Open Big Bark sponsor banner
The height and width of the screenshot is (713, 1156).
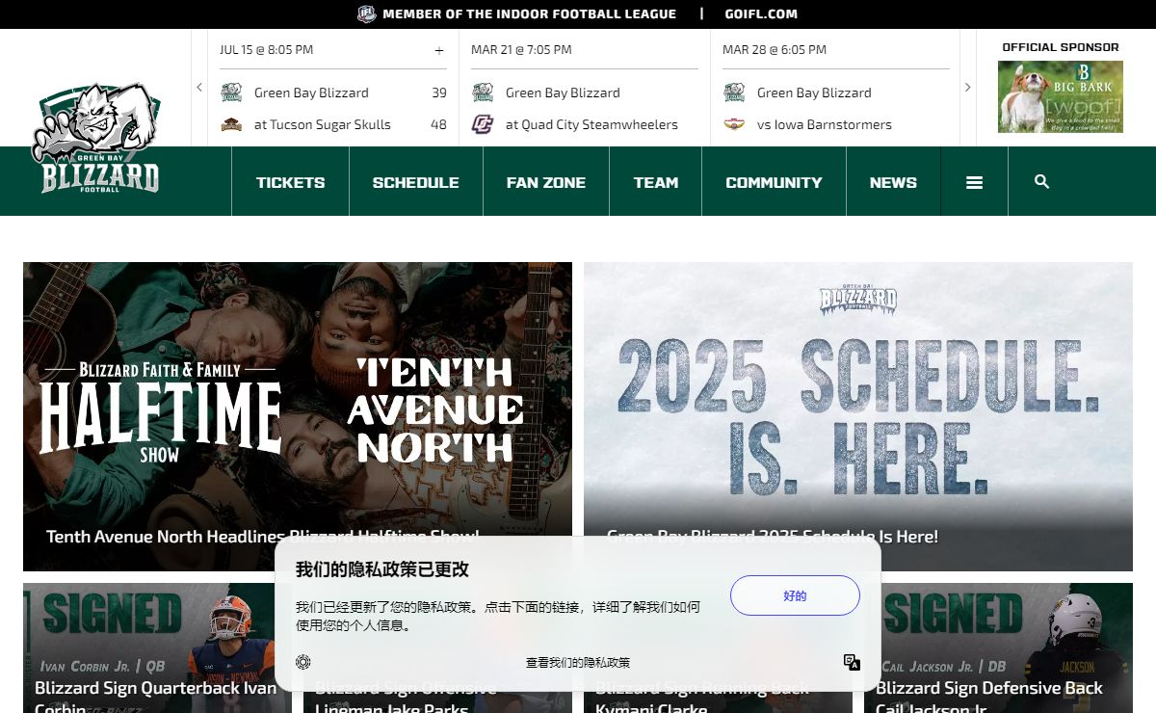click(1061, 96)
